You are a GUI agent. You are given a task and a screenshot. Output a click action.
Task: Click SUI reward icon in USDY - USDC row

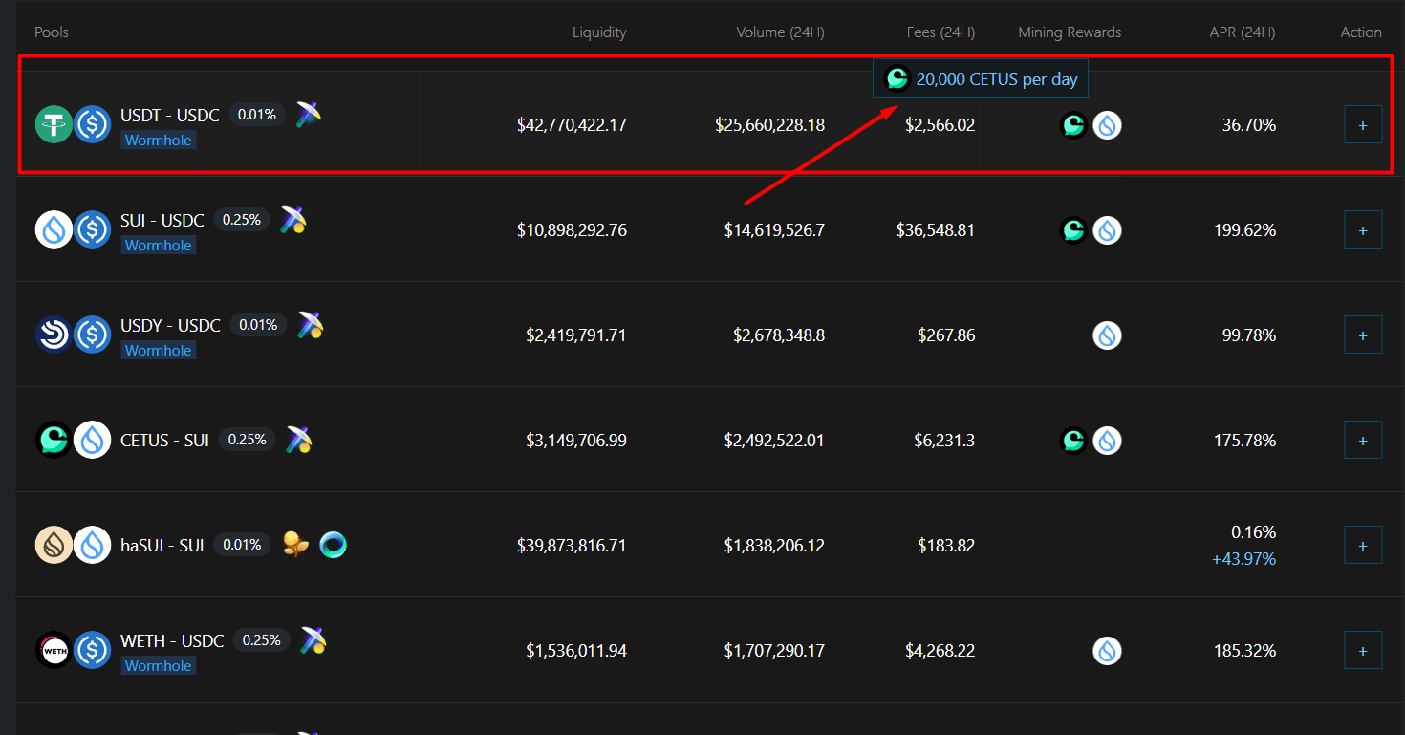[1107, 335]
